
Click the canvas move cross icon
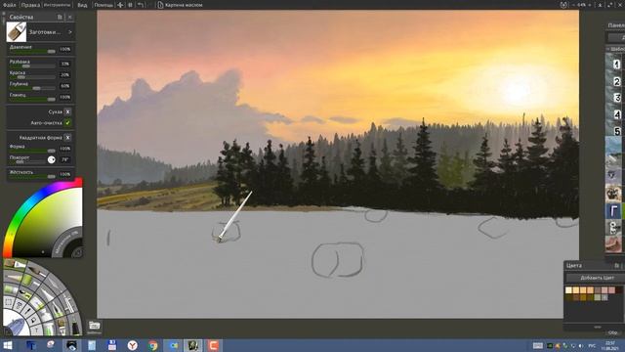tap(120, 5)
